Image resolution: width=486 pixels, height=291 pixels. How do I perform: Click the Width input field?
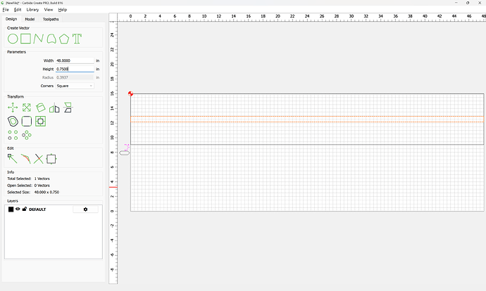[x=75, y=60]
